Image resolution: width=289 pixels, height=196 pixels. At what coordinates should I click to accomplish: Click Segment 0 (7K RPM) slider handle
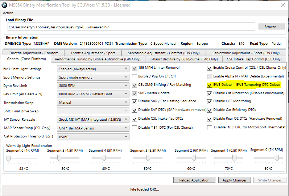pos(277,158)
